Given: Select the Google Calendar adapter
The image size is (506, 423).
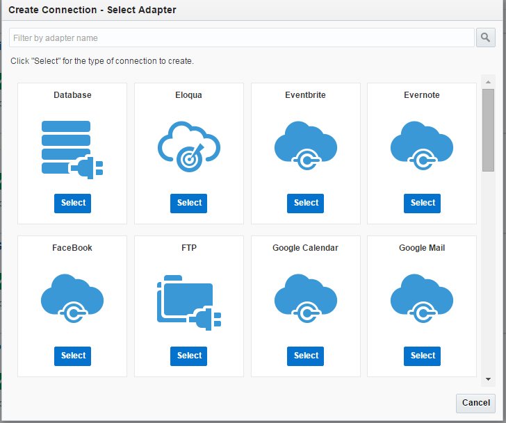Looking at the screenshot, I should tap(306, 356).
